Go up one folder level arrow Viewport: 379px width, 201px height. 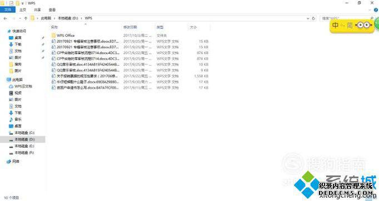pos(26,18)
